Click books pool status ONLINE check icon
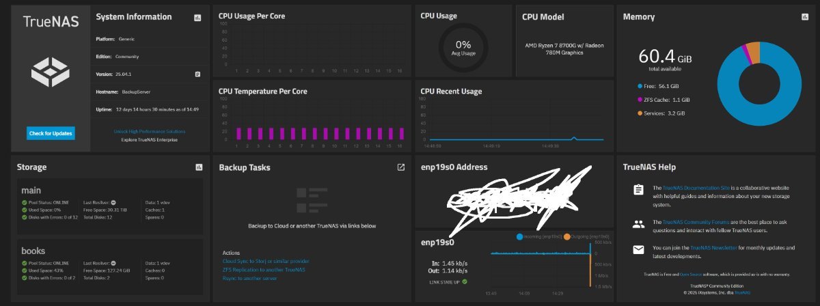Viewport: 820px width, 306px height. pos(24,263)
